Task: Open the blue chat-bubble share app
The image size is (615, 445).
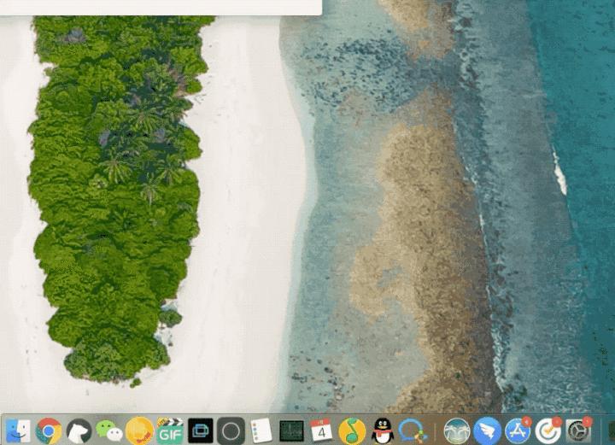Action: (x=413, y=431)
